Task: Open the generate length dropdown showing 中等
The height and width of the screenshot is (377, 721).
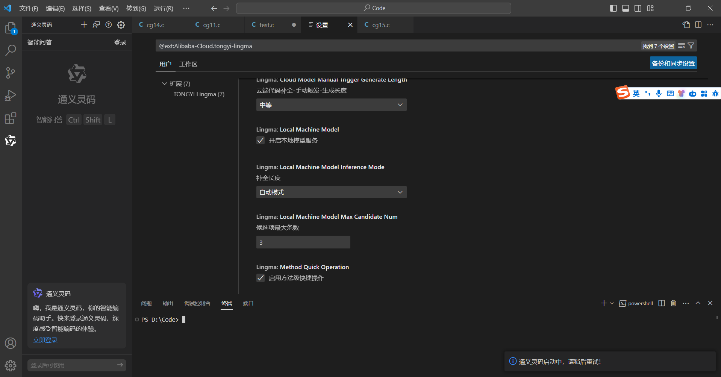Action: (x=332, y=105)
